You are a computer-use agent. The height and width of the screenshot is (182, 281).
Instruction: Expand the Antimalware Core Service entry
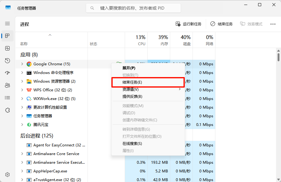[22, 154]
